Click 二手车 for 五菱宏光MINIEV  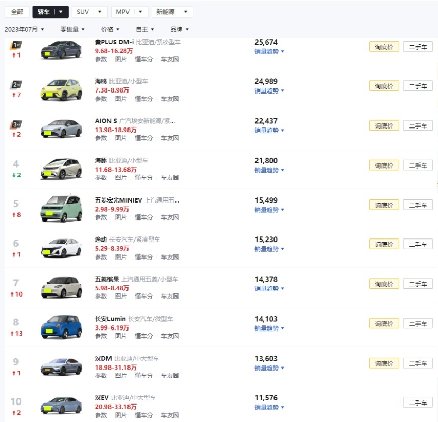pyautogui.click(x=418, y=205)
